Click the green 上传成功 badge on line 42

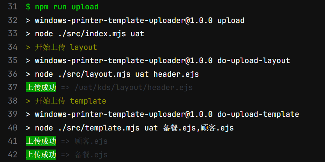pyautogui.click(x=41, y=155)
